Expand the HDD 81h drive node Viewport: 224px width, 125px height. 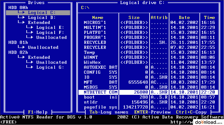coord(17,42)
